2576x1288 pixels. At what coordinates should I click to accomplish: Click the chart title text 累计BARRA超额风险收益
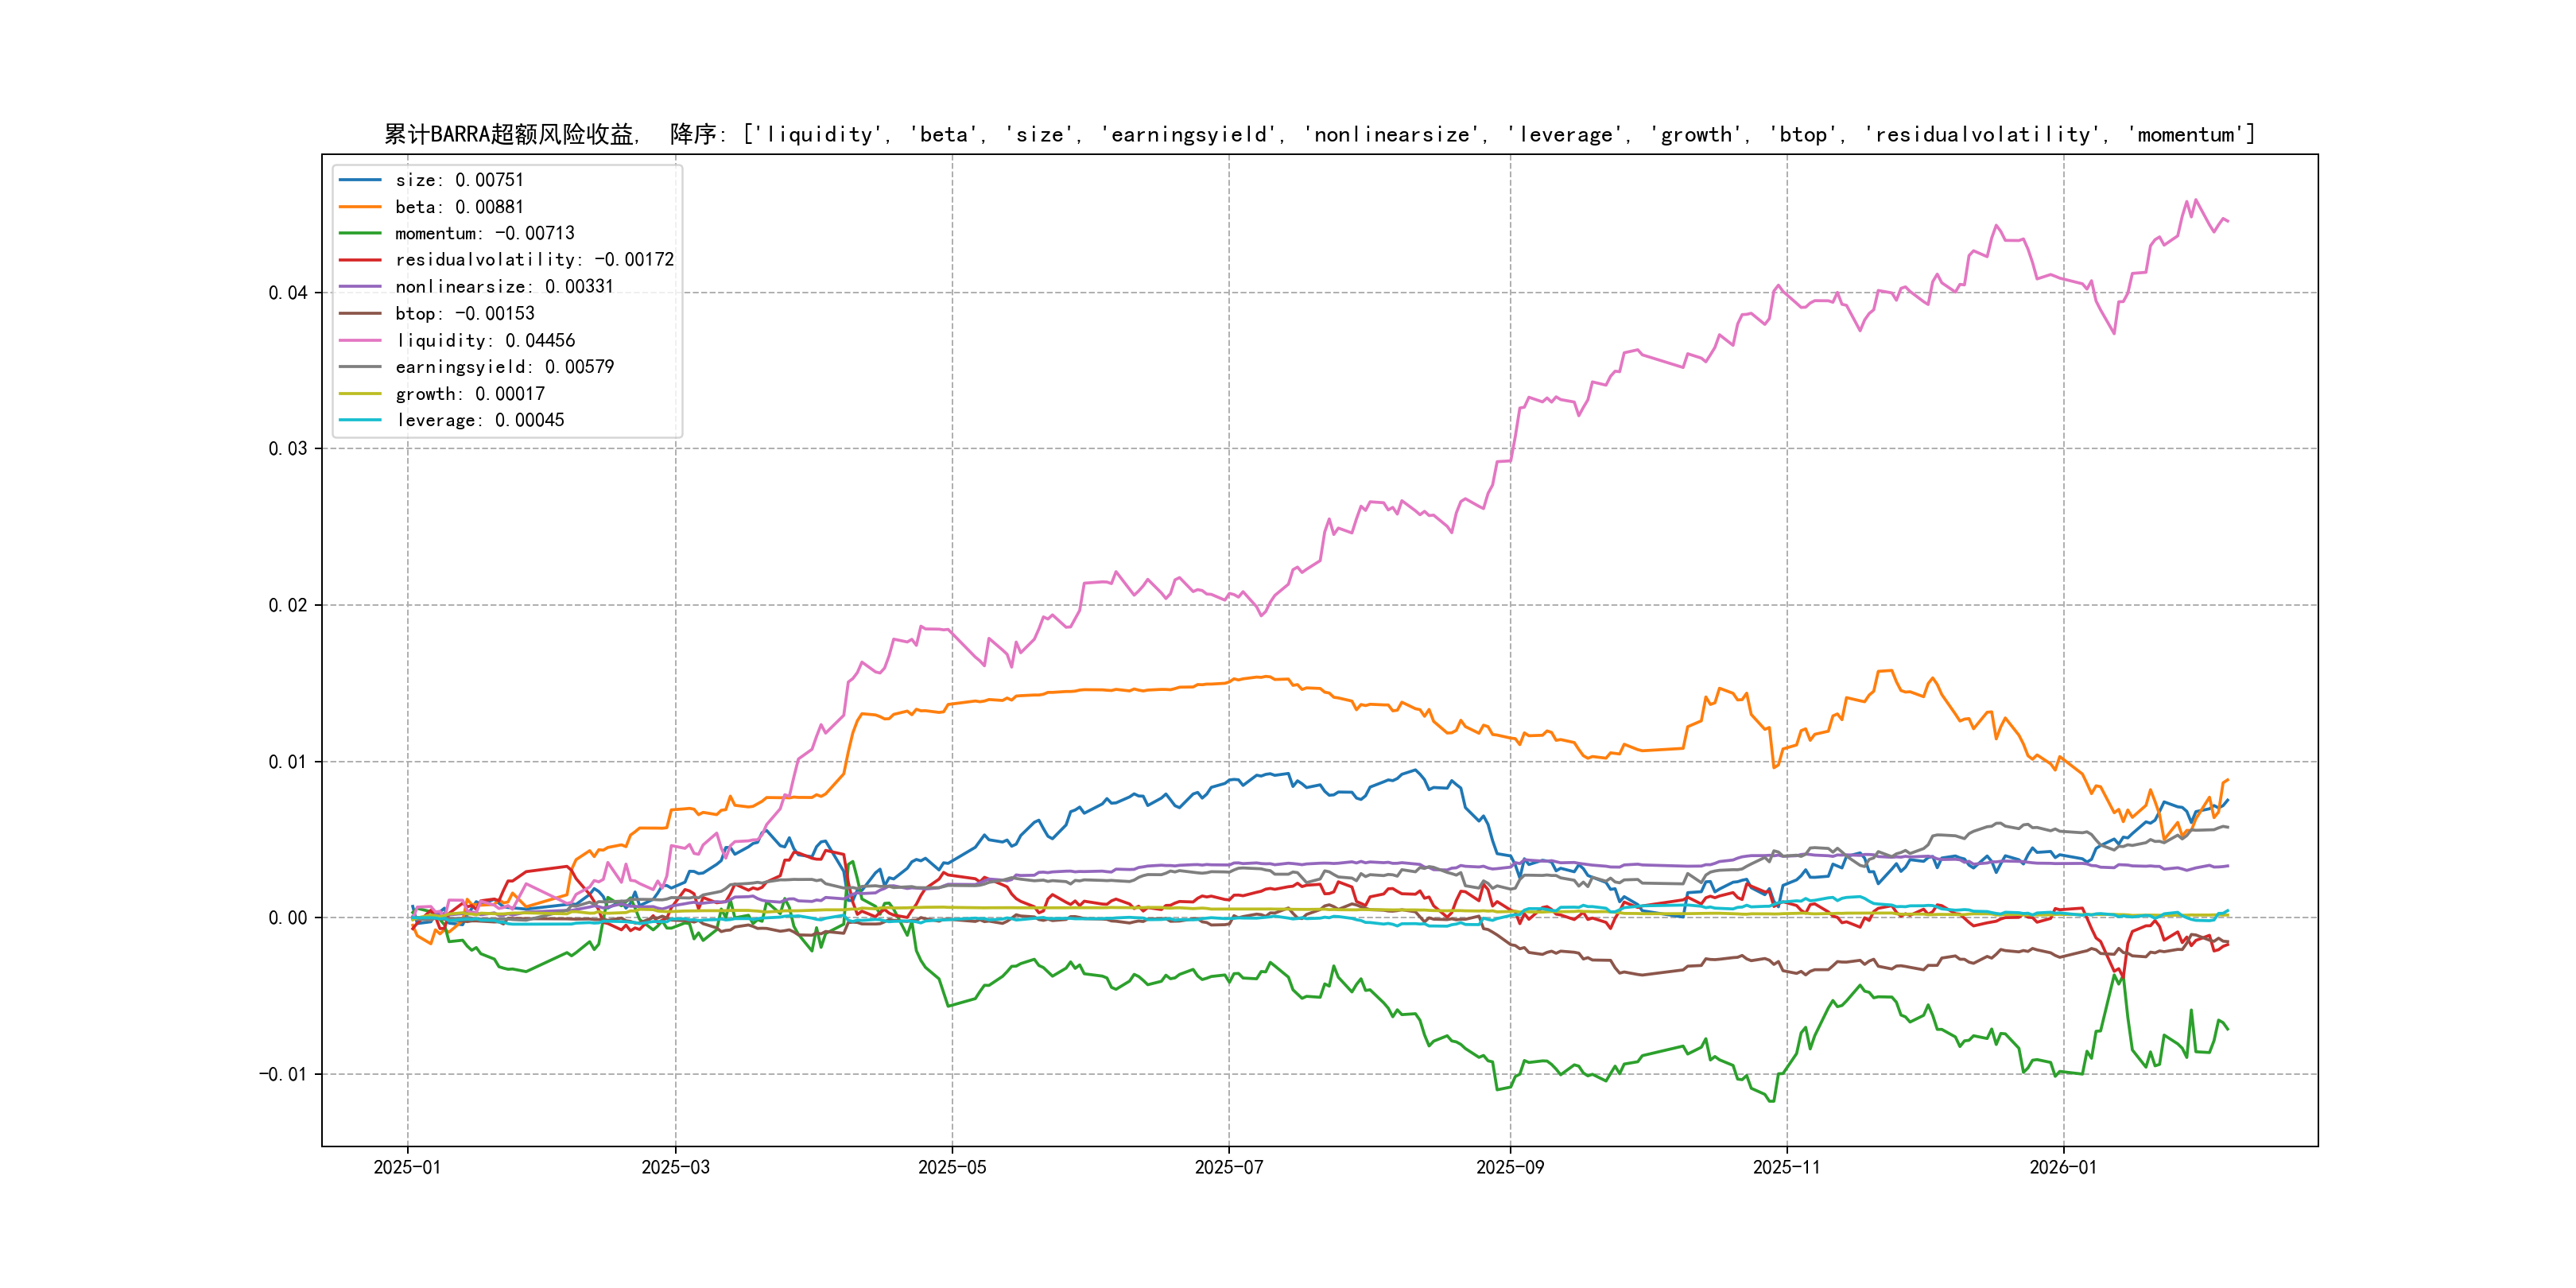click(510, 134)
